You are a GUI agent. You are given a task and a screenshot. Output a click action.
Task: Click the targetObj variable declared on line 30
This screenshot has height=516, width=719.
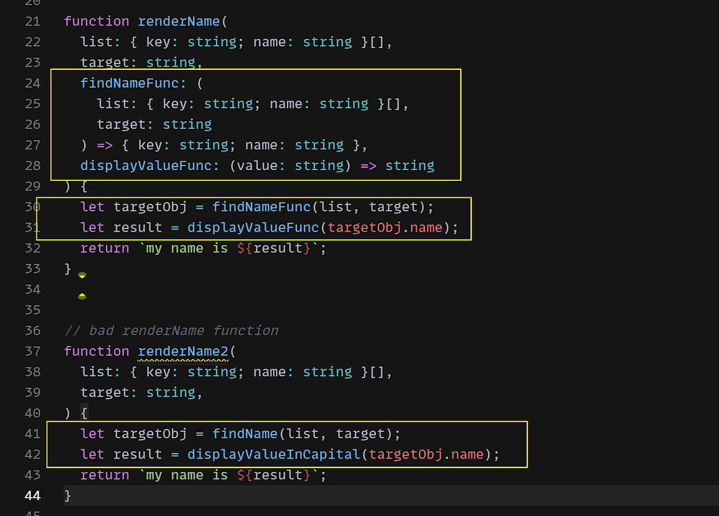[x=151, y=207]
